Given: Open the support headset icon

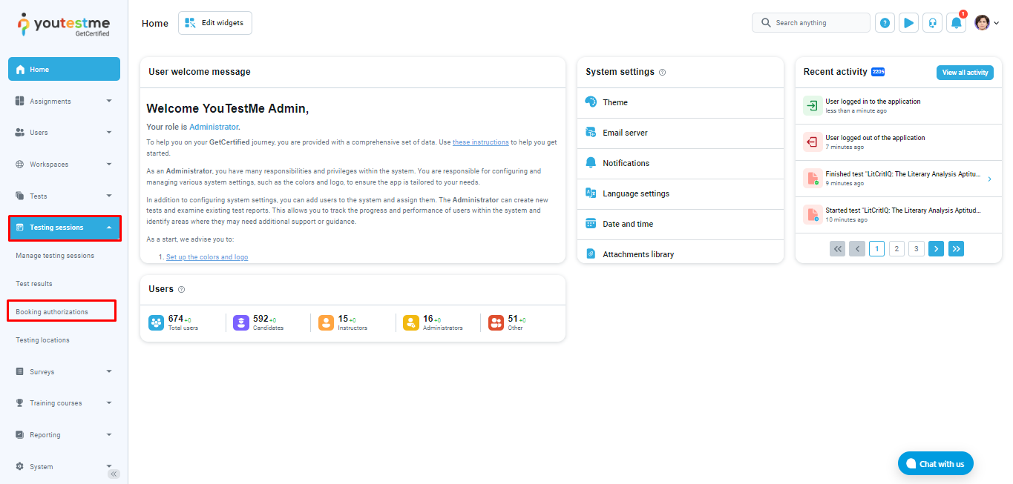Looking at the screenshot, I should [932, 23].
